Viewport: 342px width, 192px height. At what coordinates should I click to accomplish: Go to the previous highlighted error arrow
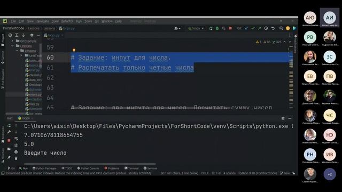pos(285,42)
